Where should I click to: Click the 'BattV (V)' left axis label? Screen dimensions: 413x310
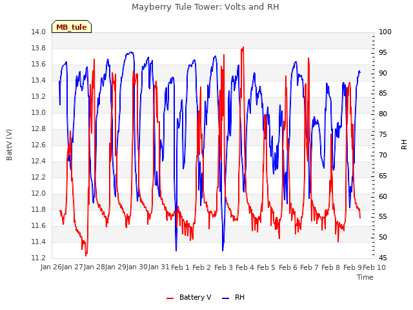[9, 145]
